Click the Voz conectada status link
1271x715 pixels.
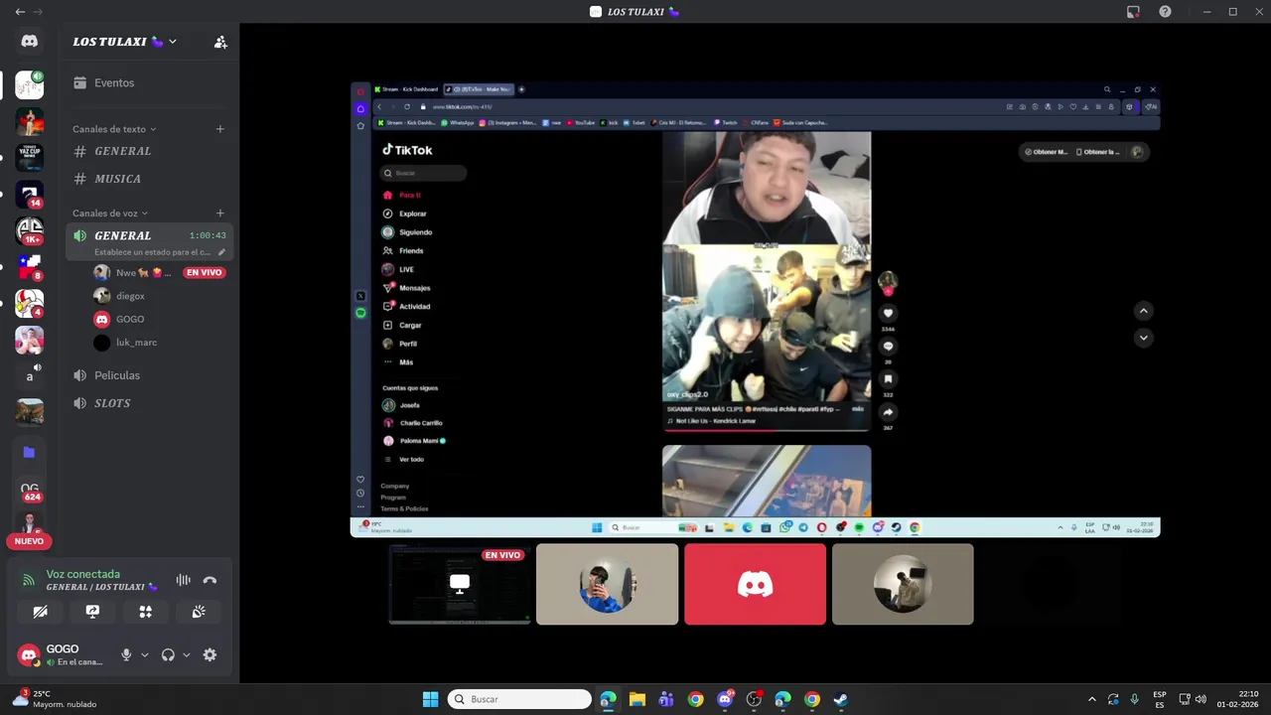tap(82, 574)
